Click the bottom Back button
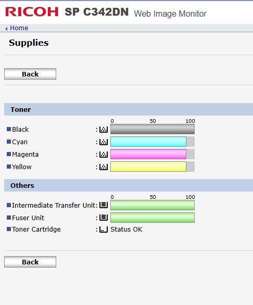253x305 pixels. point(30,262)
